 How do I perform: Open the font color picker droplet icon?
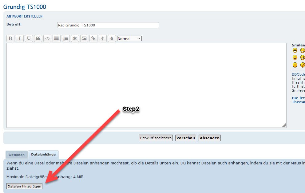112,38
